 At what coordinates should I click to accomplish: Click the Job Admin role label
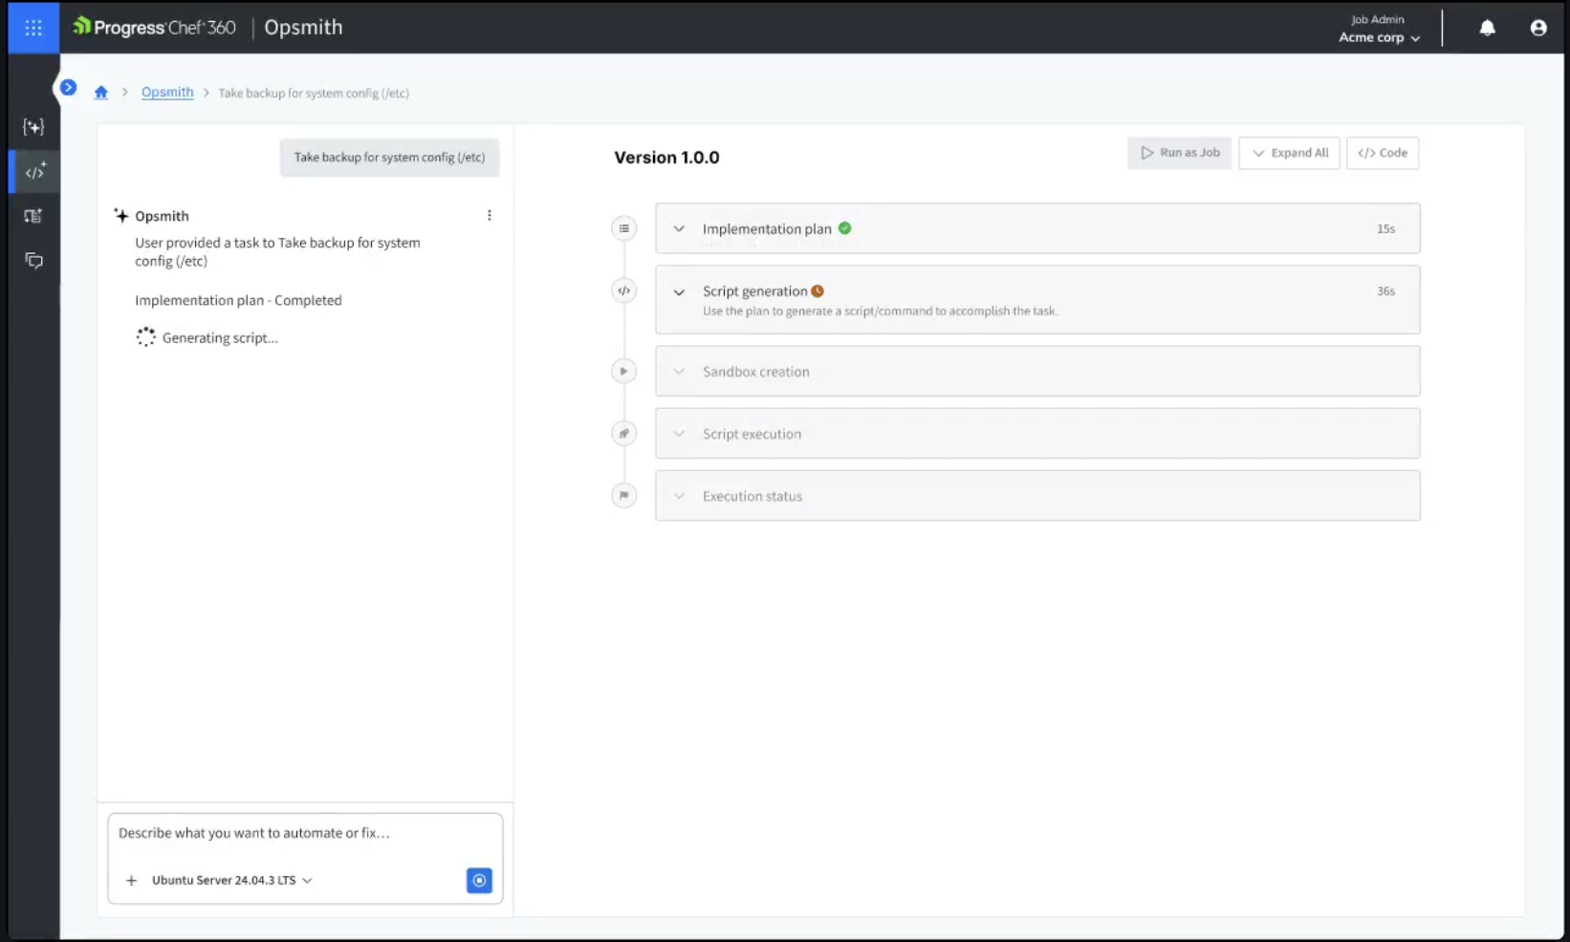1378,19
